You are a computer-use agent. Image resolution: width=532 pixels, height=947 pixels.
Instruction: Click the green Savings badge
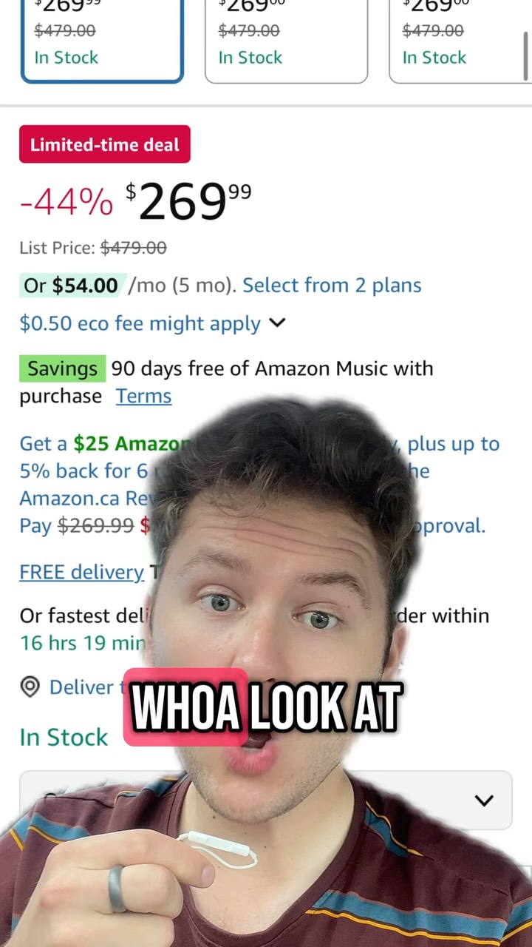pos(63,368)
